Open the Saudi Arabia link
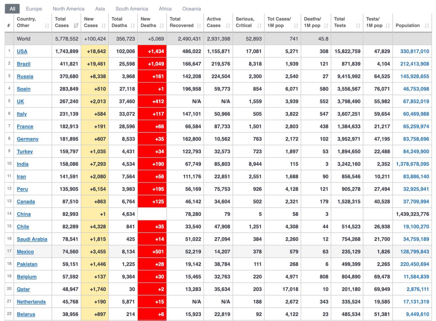 tap(32, 239)
